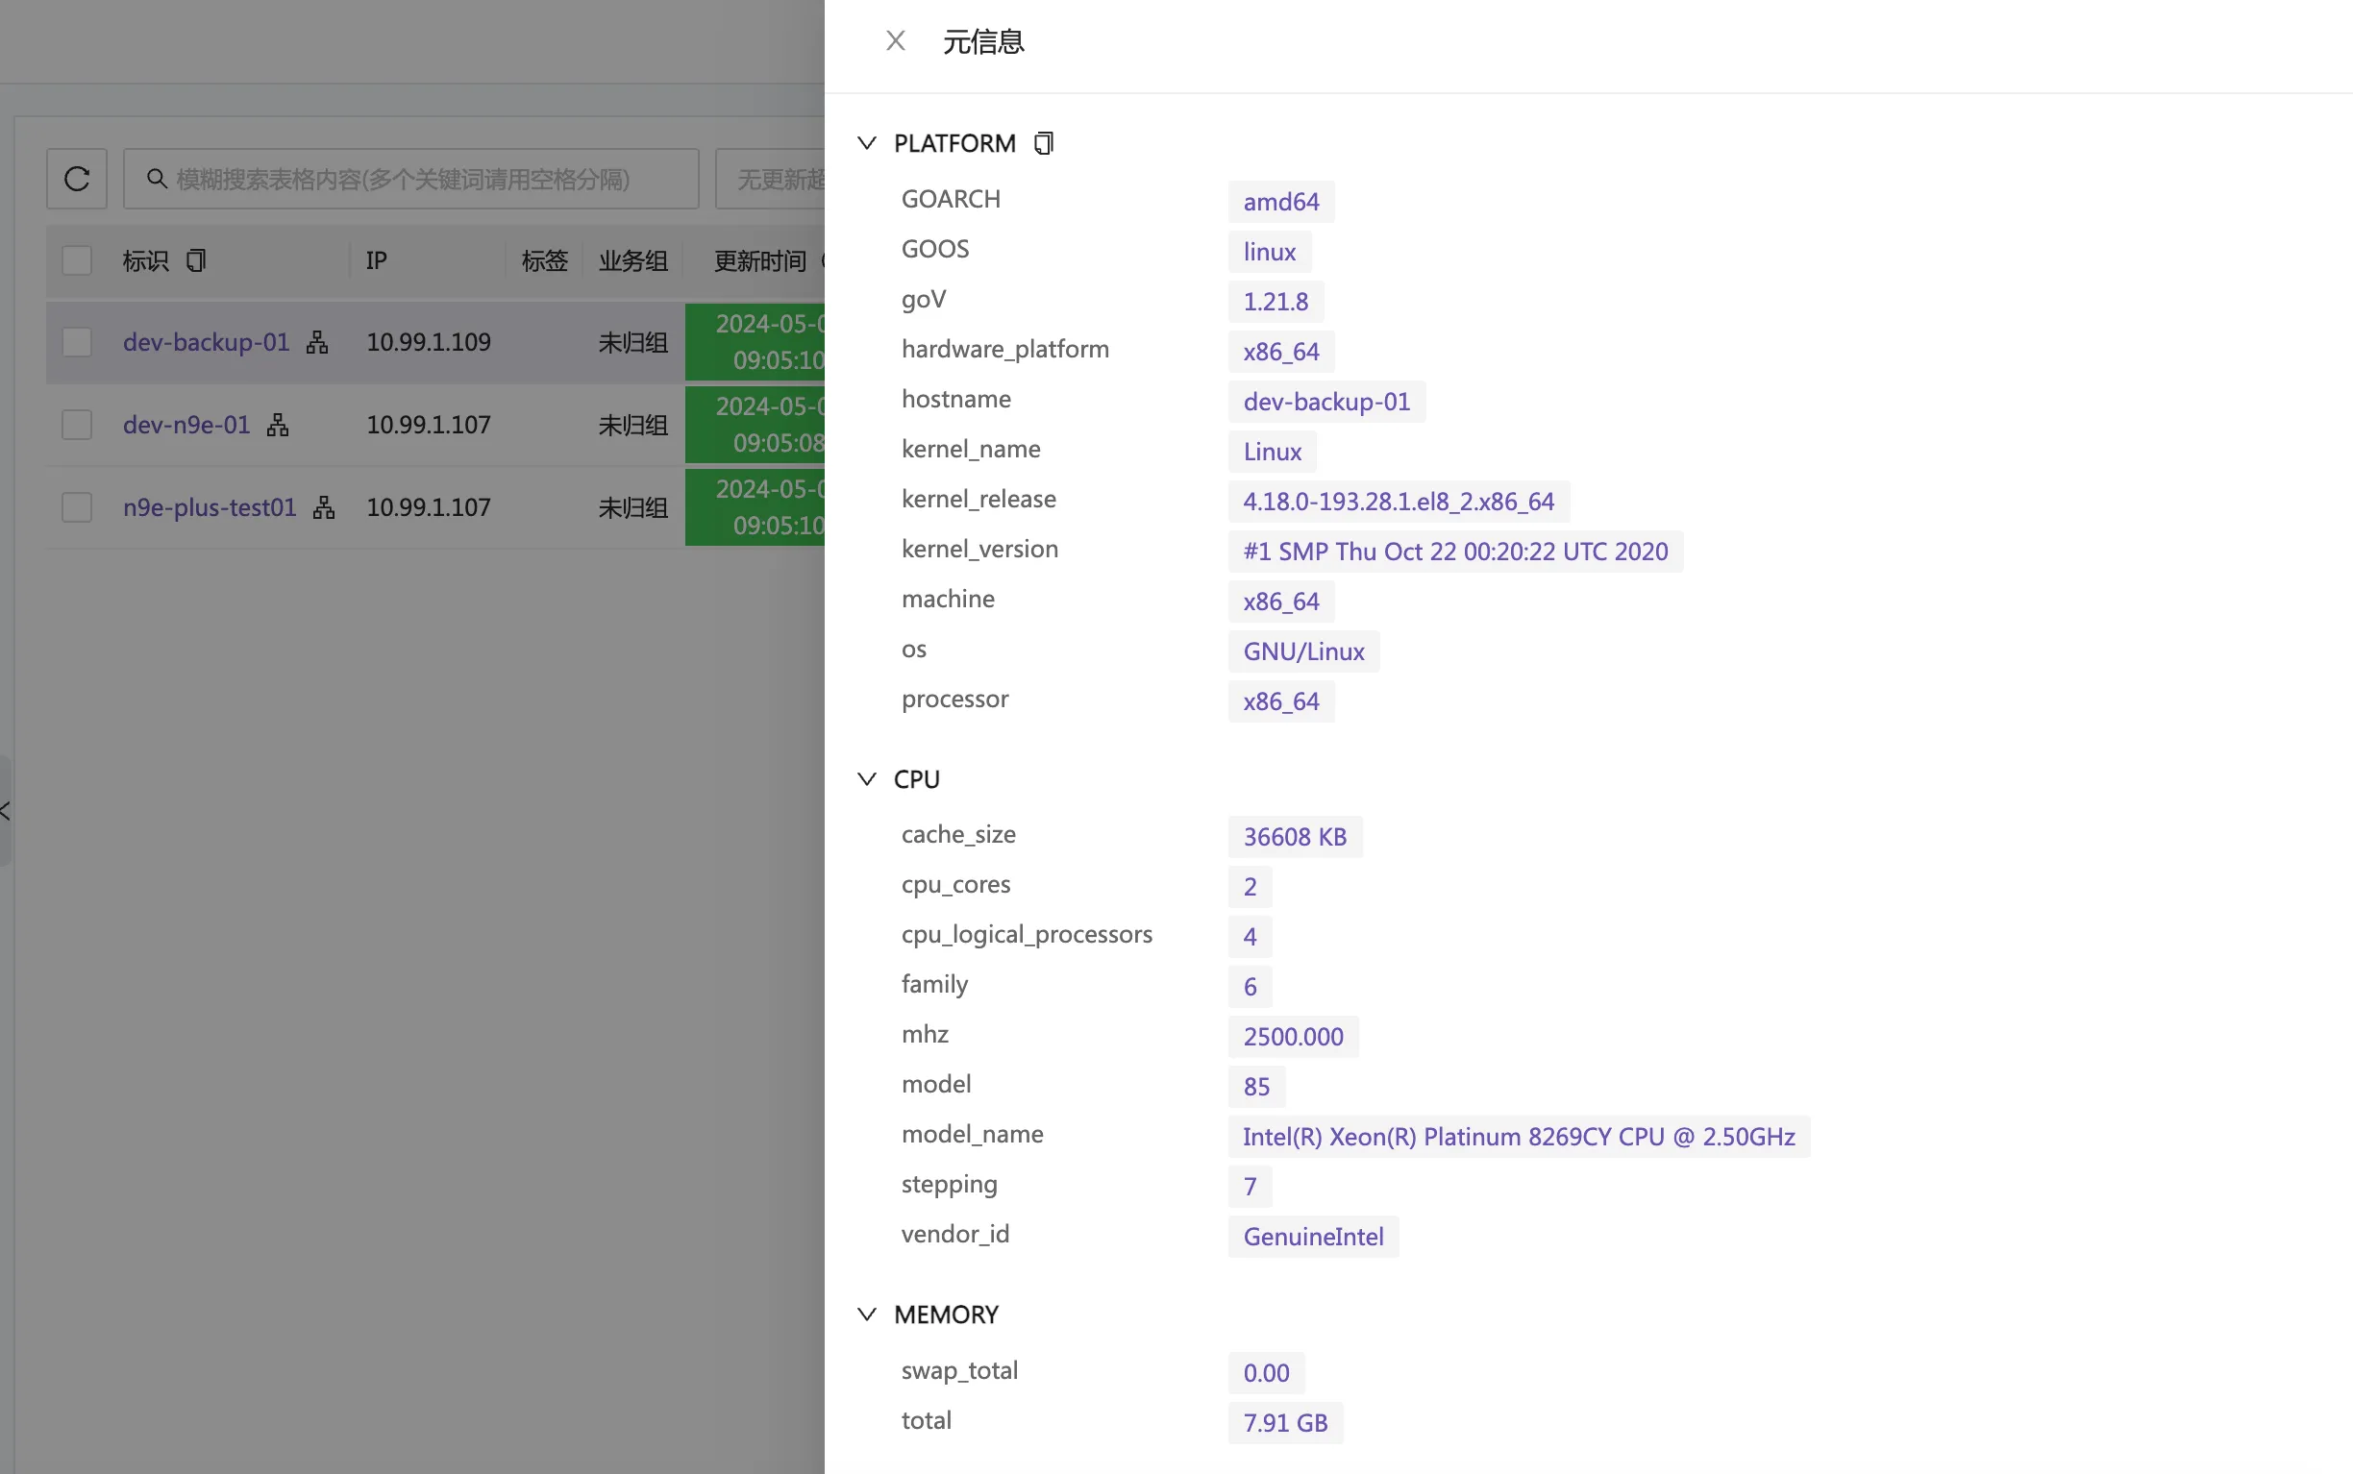Click the tag/label icon next to dev-backup-01
Screen dimensions: 2353x1474
(x=316, y=341)
